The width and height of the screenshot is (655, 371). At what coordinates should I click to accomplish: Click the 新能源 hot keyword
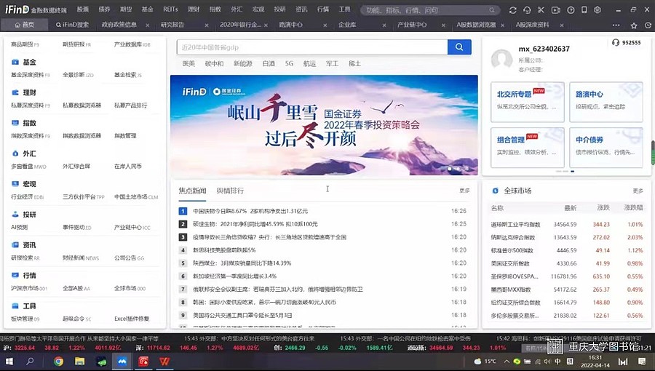242,63
